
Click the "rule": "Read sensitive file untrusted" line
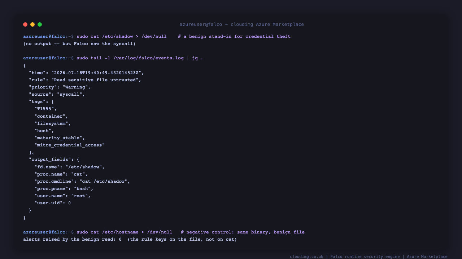point(85,80)
